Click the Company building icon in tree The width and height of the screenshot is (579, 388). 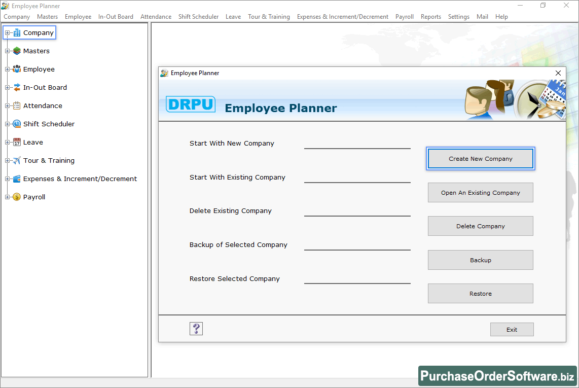click(17, 32)
